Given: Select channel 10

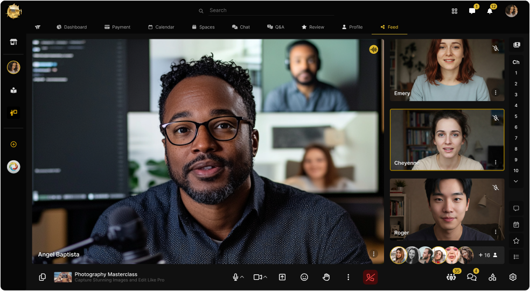Looking at the screenshot, I should point(516,171).
